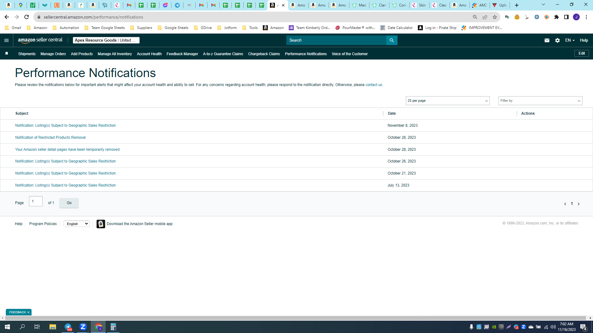The height and width of the screenshot is (333, 593).
Task: Open the Chrome three-dot menu
Action: click(x=586, y=17)
